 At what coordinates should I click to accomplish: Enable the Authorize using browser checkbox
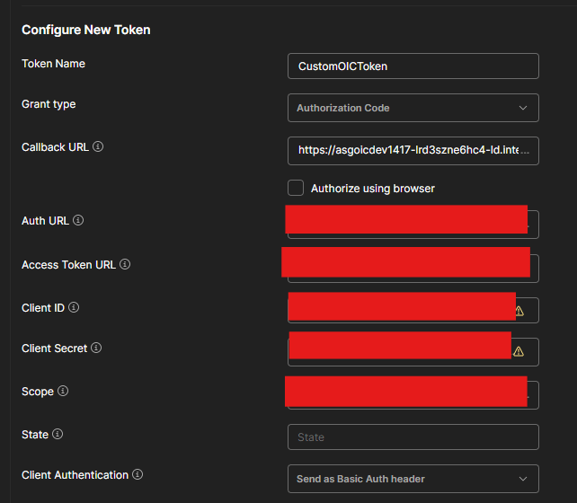(x=296, y=188)
